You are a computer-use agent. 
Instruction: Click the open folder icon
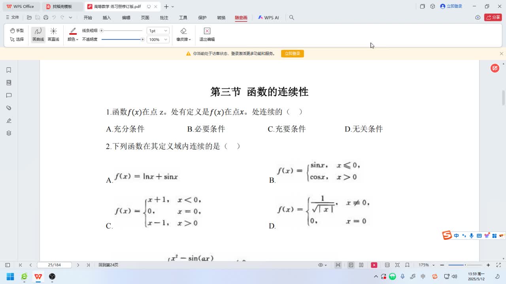click(x=29, y=17)
